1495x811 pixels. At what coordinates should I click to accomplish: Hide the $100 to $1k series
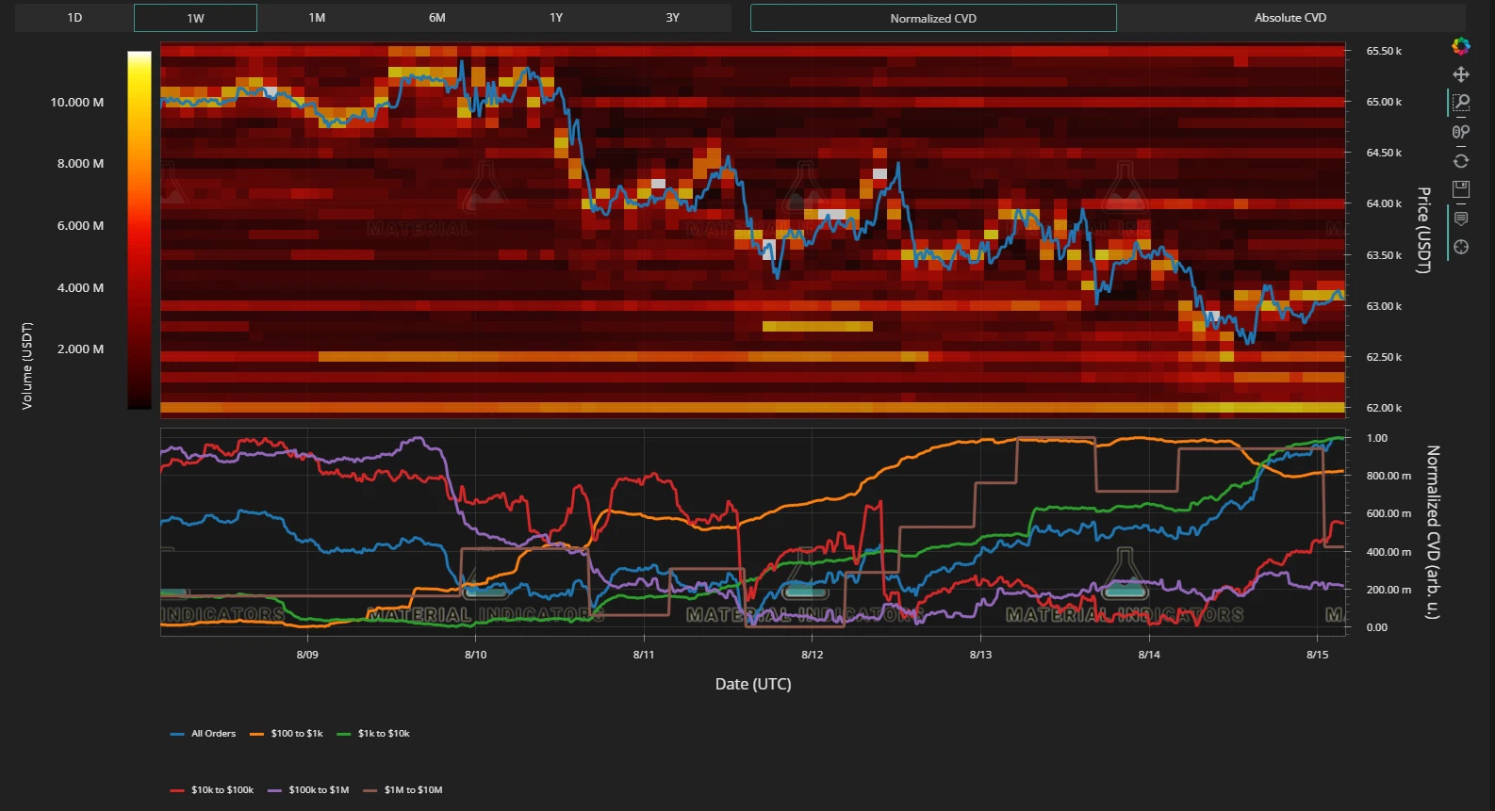point(287,734)
